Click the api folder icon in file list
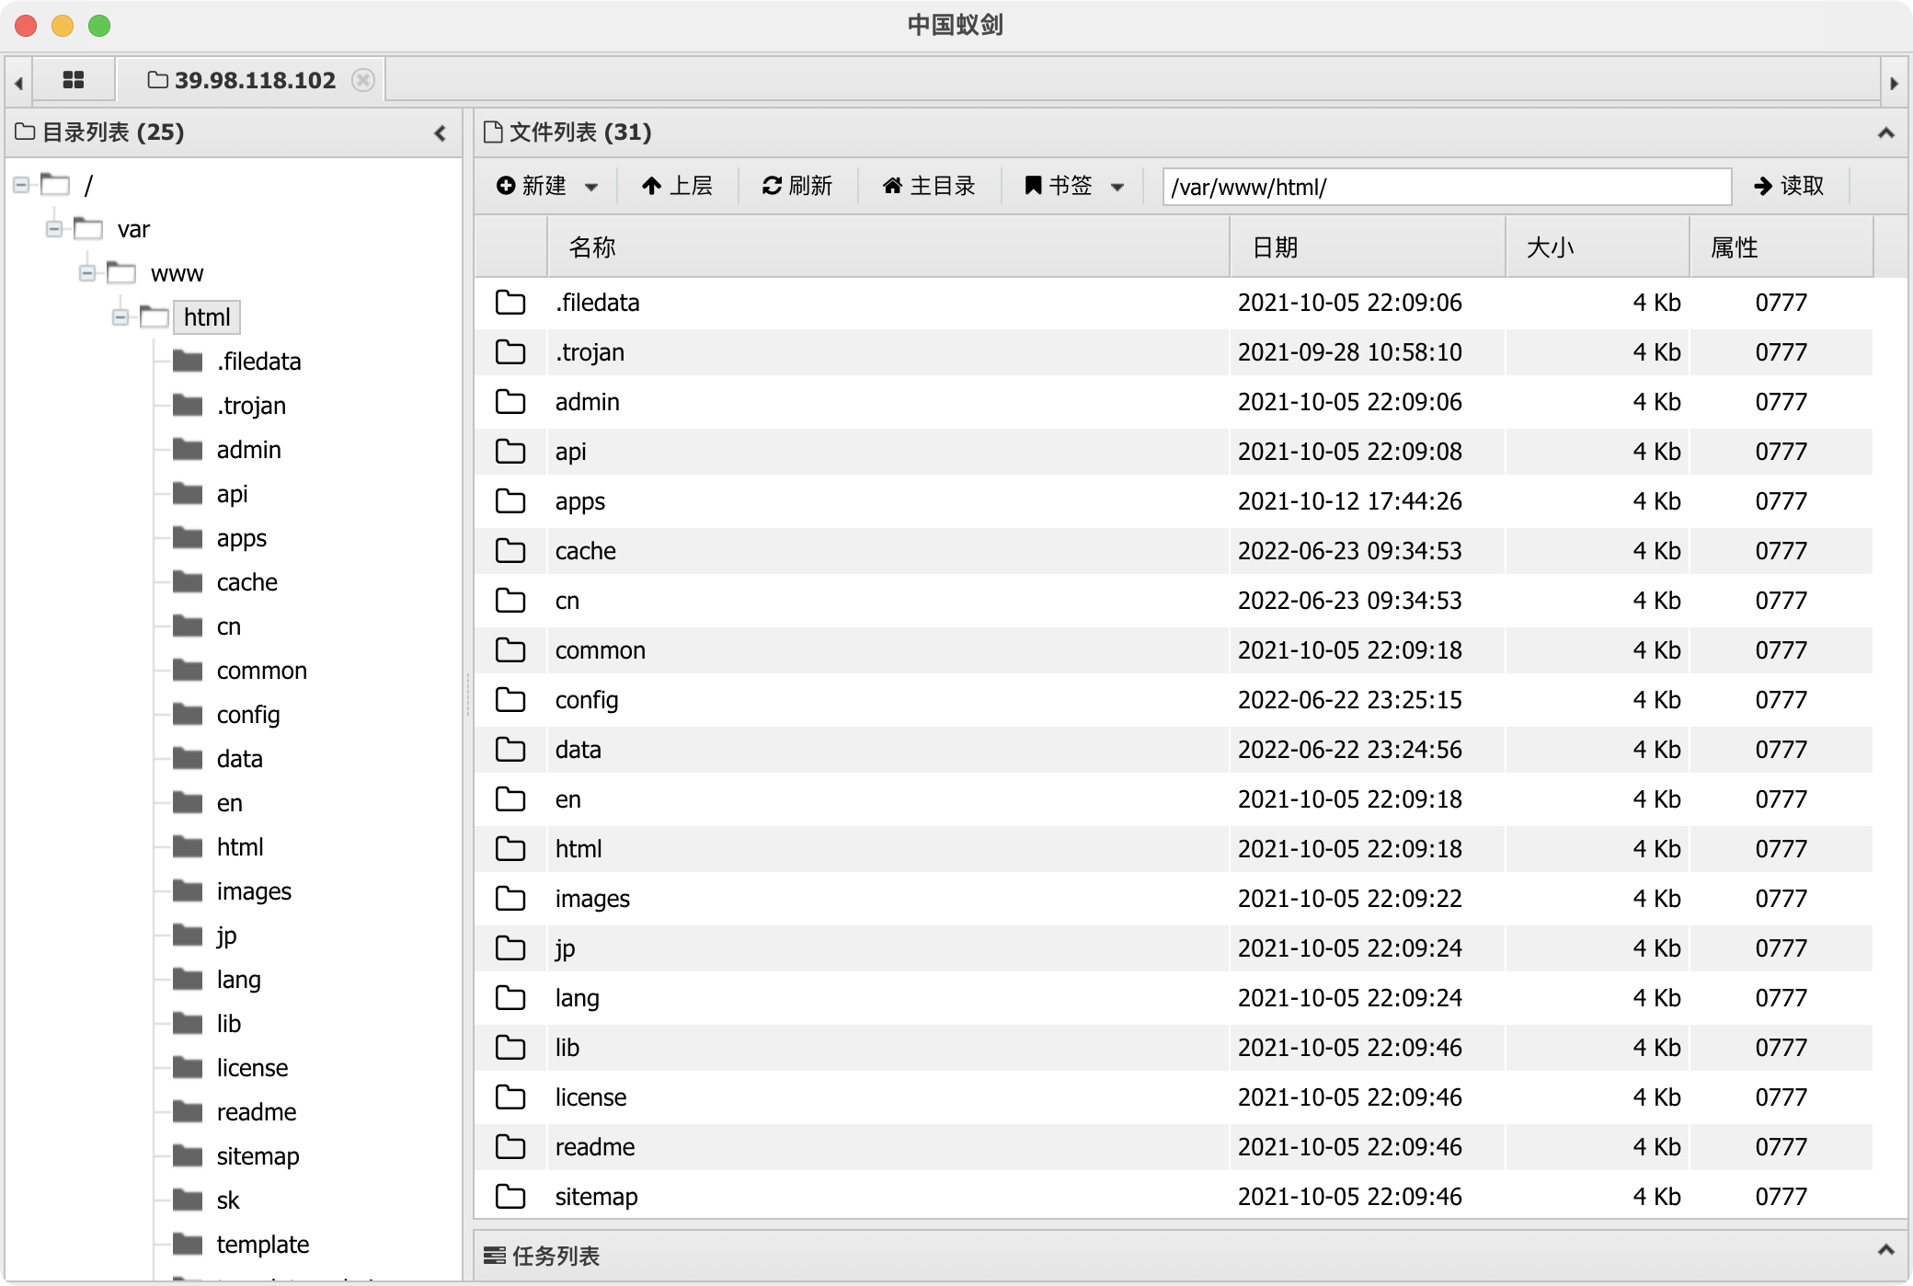 (510, 452)
